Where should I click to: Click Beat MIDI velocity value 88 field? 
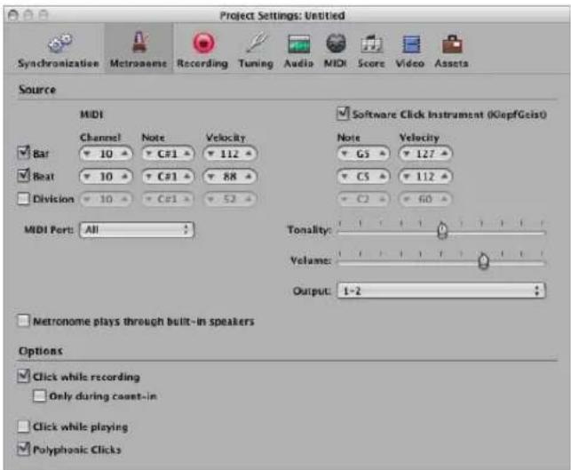(x=230, y=177)
